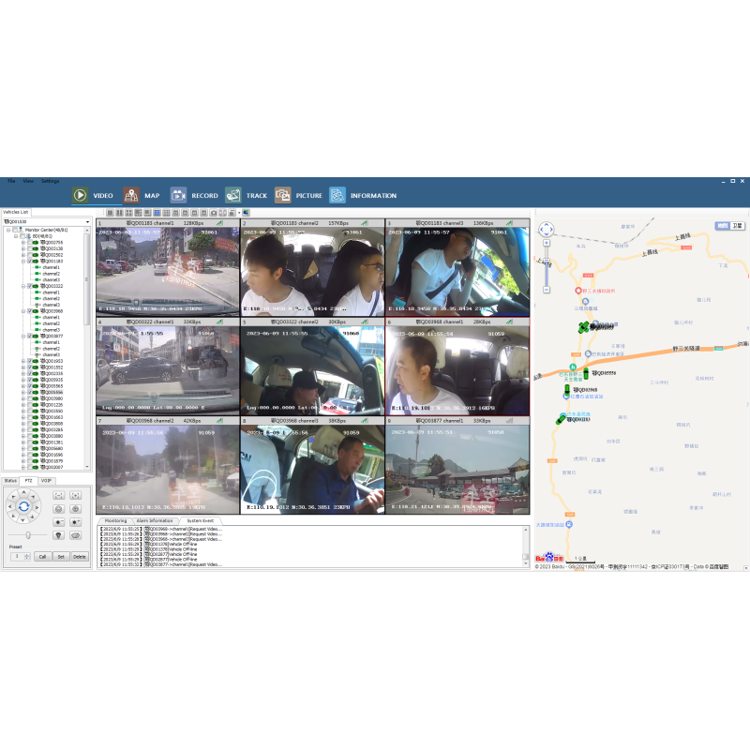Zoom out on the map
This screenshot has width=750, height=750.
tap(547, 290)
